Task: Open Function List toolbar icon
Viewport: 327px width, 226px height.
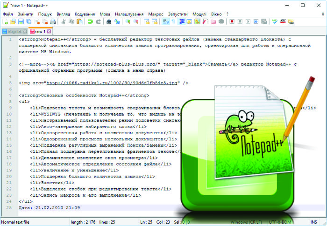Action: [205, 21]
